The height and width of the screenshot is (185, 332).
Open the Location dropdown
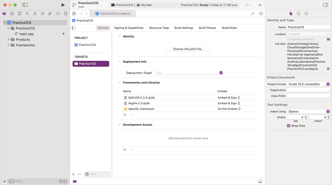point(308,34)
